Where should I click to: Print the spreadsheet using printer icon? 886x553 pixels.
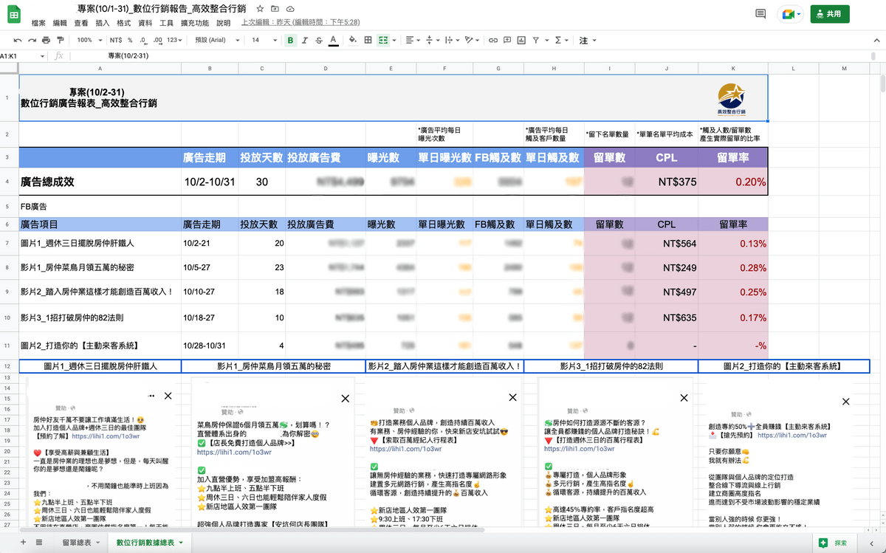[46, 40]
